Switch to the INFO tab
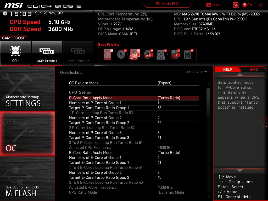Viewport: 268px width, 201px height. tap(254, 70)
